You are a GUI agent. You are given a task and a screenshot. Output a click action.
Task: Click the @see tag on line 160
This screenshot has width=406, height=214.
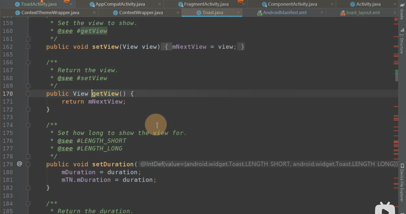coord(65,31)
